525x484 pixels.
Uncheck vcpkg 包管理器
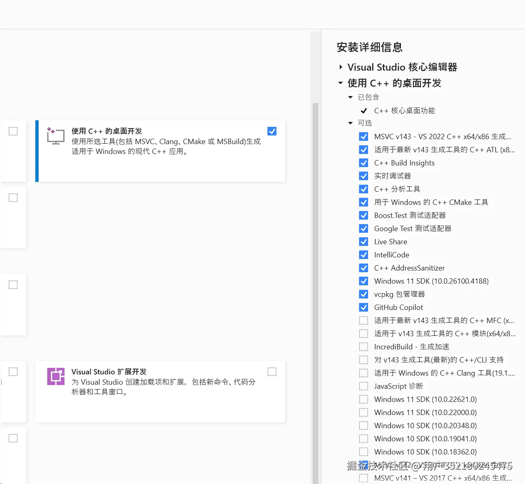click(x=364, y=294)
